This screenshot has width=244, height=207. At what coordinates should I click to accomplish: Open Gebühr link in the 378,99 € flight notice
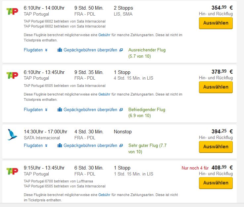tap(104, 95)
